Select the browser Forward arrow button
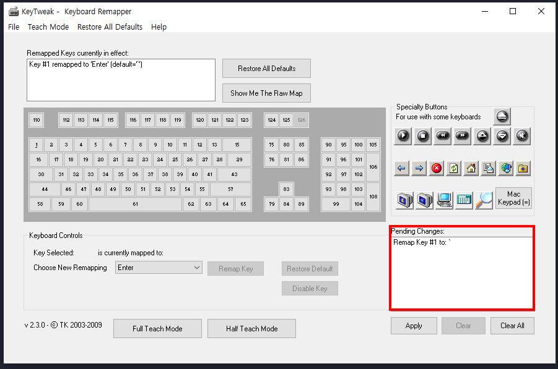This screenshot has height=369, width=558. click(419, 168)
